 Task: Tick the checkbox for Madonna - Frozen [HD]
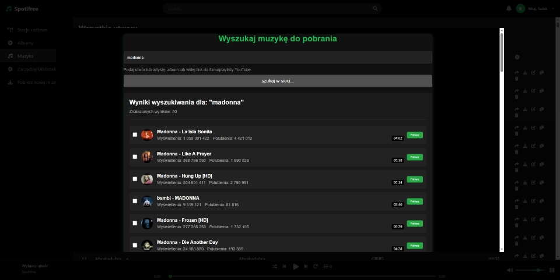coord(135,223)
